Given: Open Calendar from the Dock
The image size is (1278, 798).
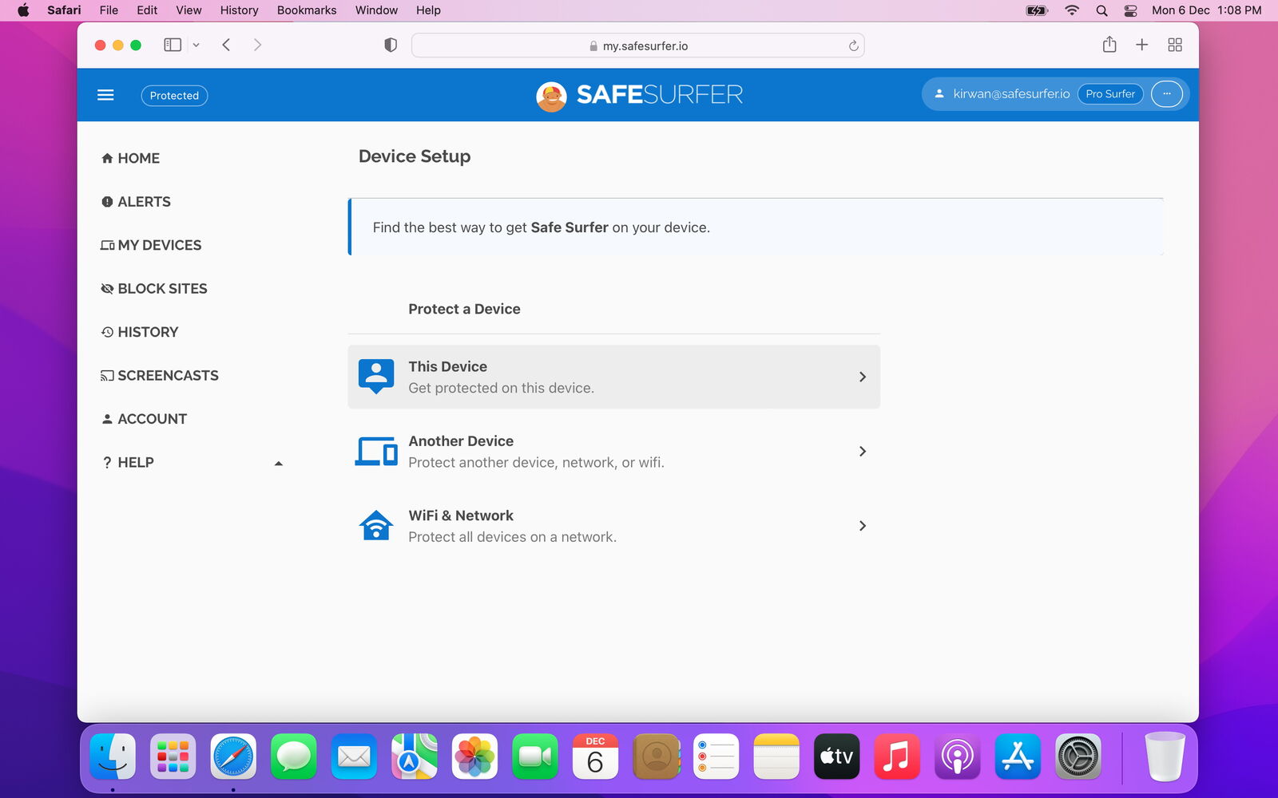Looking at the screenshot, I should pyautogui.click(x=595, y=756).
